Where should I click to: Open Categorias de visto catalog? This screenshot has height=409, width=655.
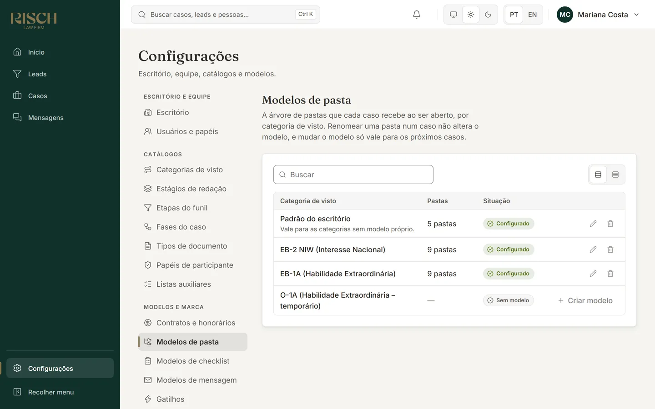(x=193, y=170)
